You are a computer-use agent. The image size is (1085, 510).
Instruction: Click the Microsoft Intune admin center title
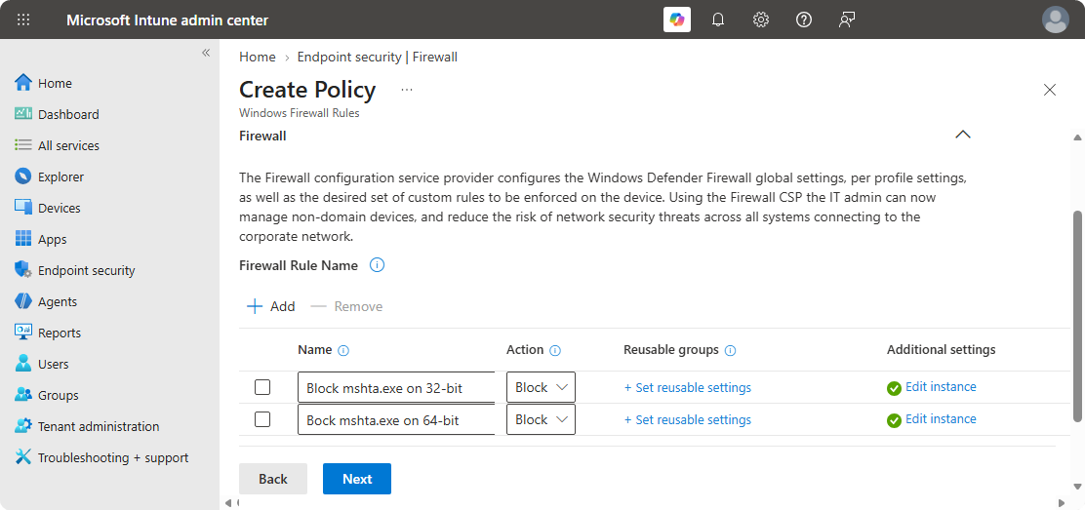coord(168,20)
